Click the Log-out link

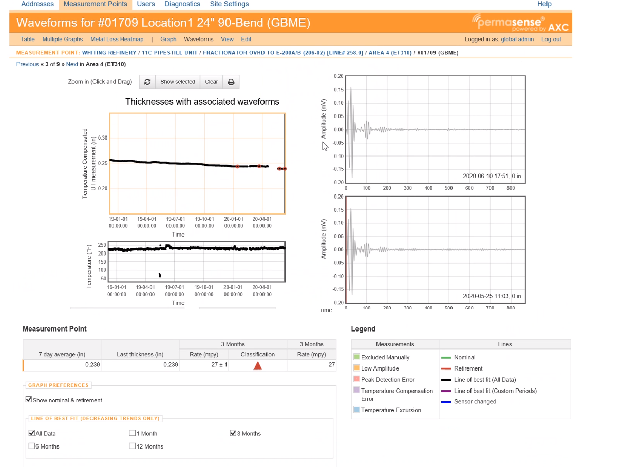pos(551,39)
